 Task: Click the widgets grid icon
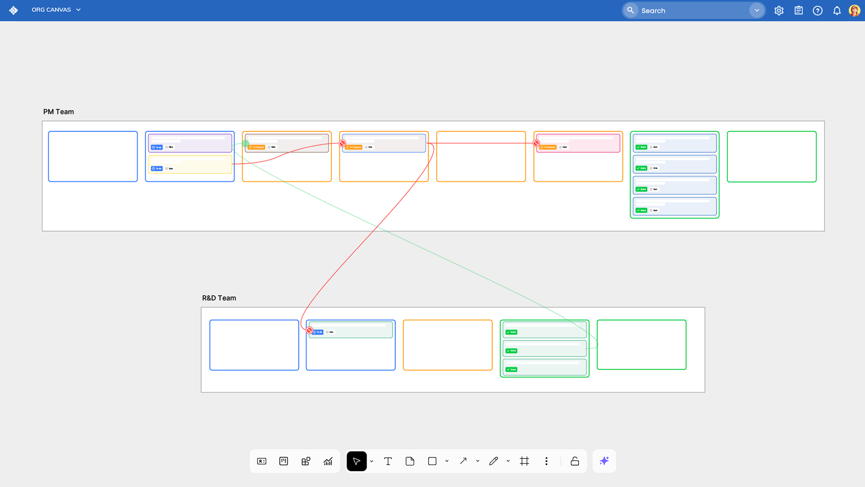pos(306,461)
